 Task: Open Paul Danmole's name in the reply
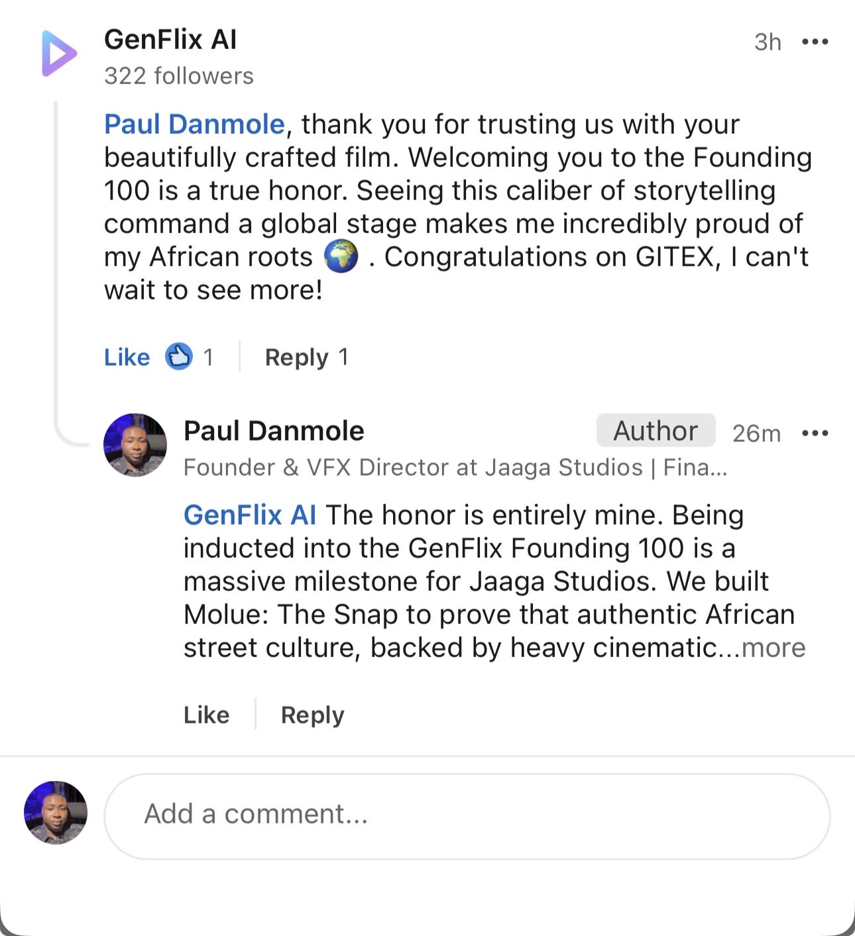pos(274,431)
